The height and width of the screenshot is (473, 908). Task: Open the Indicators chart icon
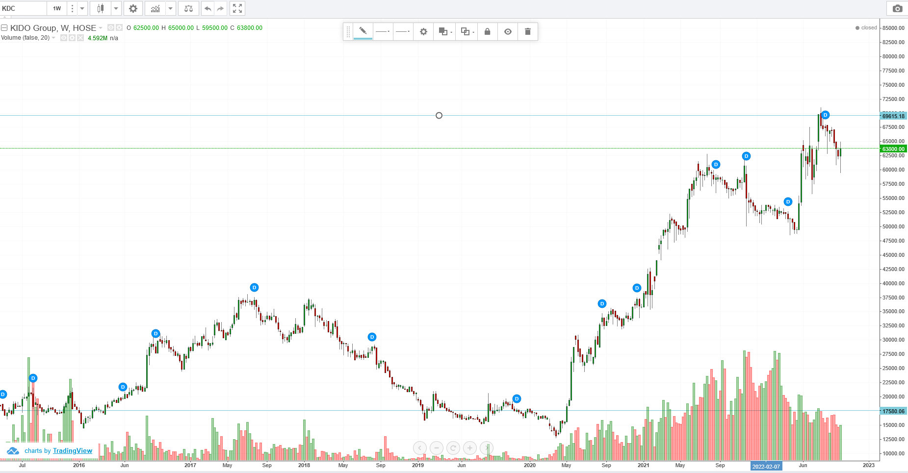coord(155,8)
